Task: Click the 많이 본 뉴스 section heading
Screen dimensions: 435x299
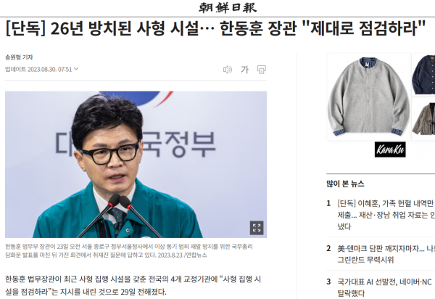Action: point(345,184)
